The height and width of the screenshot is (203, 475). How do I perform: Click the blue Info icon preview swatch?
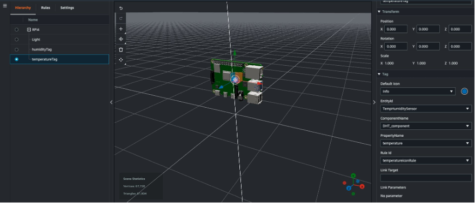(x=464, y=92)
